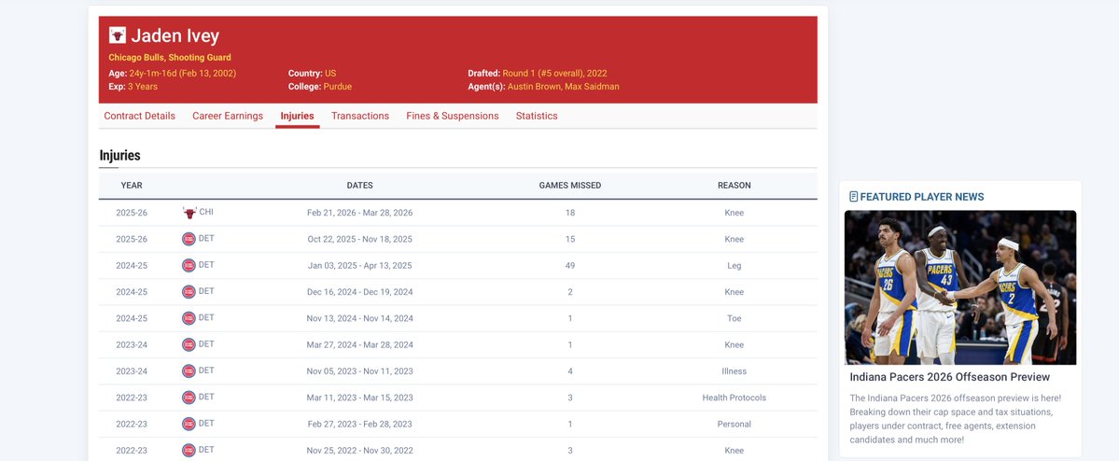This screenshot has width=1119, height=461.
Task: Click the US country value
Action: pos(329,73)
